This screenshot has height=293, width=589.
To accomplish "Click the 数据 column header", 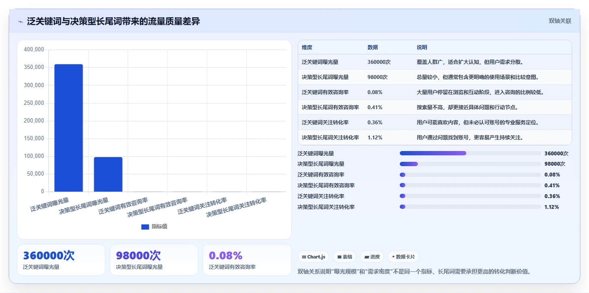I will [x=373, y=47].
